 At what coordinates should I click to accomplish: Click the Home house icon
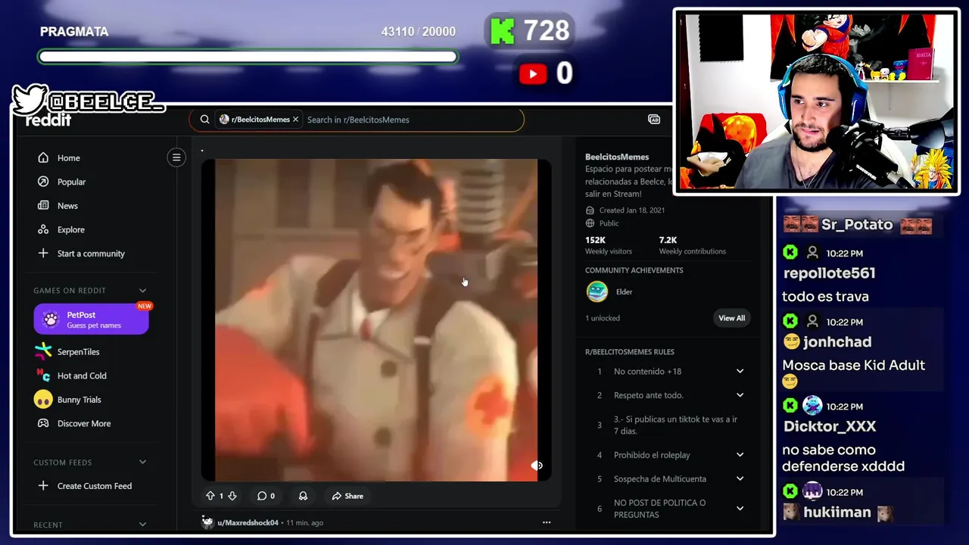coord(43,157)
